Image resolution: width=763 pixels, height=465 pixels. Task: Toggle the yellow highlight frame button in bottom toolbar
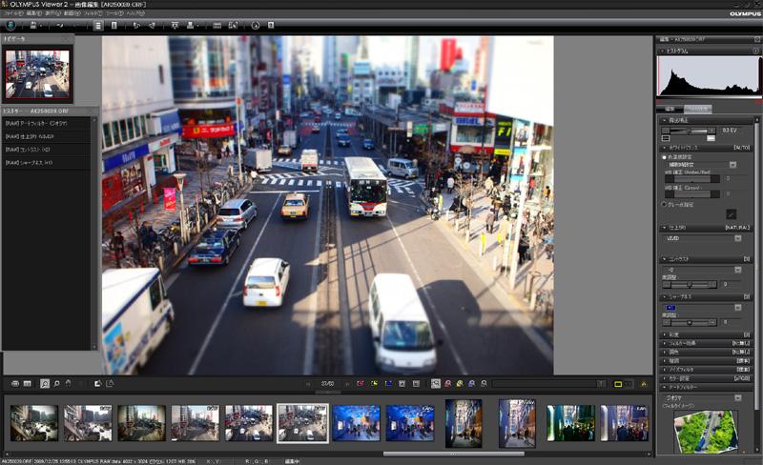pyautogui.click(x=618, y=383)
